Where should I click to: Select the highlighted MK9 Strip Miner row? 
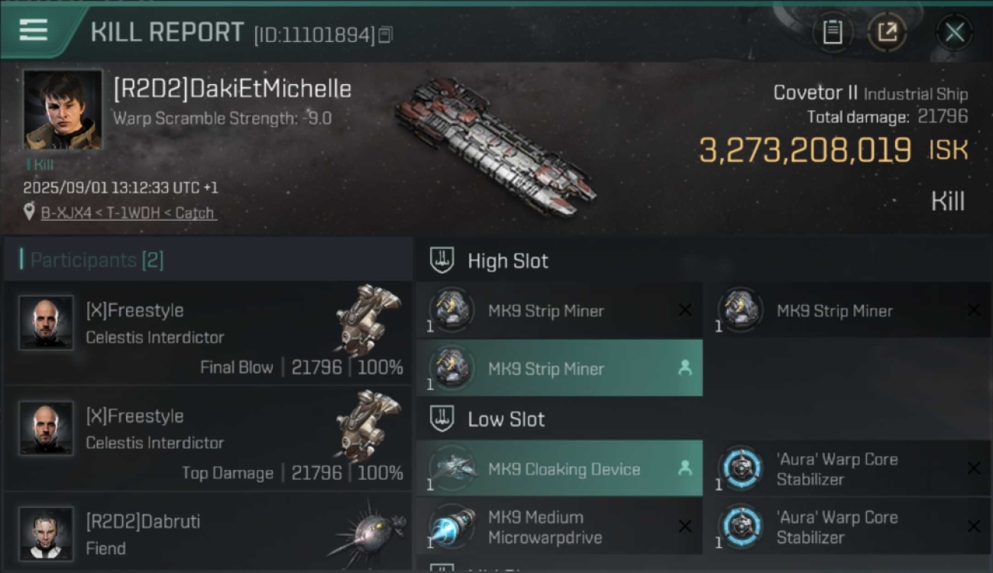pos(559,368)
